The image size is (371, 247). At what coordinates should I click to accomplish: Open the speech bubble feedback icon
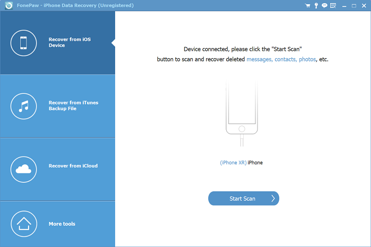pyautogui.click(x=324, y=5)
